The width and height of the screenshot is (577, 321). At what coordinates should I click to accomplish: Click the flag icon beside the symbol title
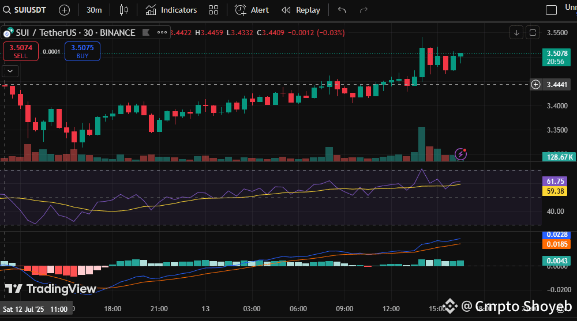pyautogui.click(x=146, y=32)
